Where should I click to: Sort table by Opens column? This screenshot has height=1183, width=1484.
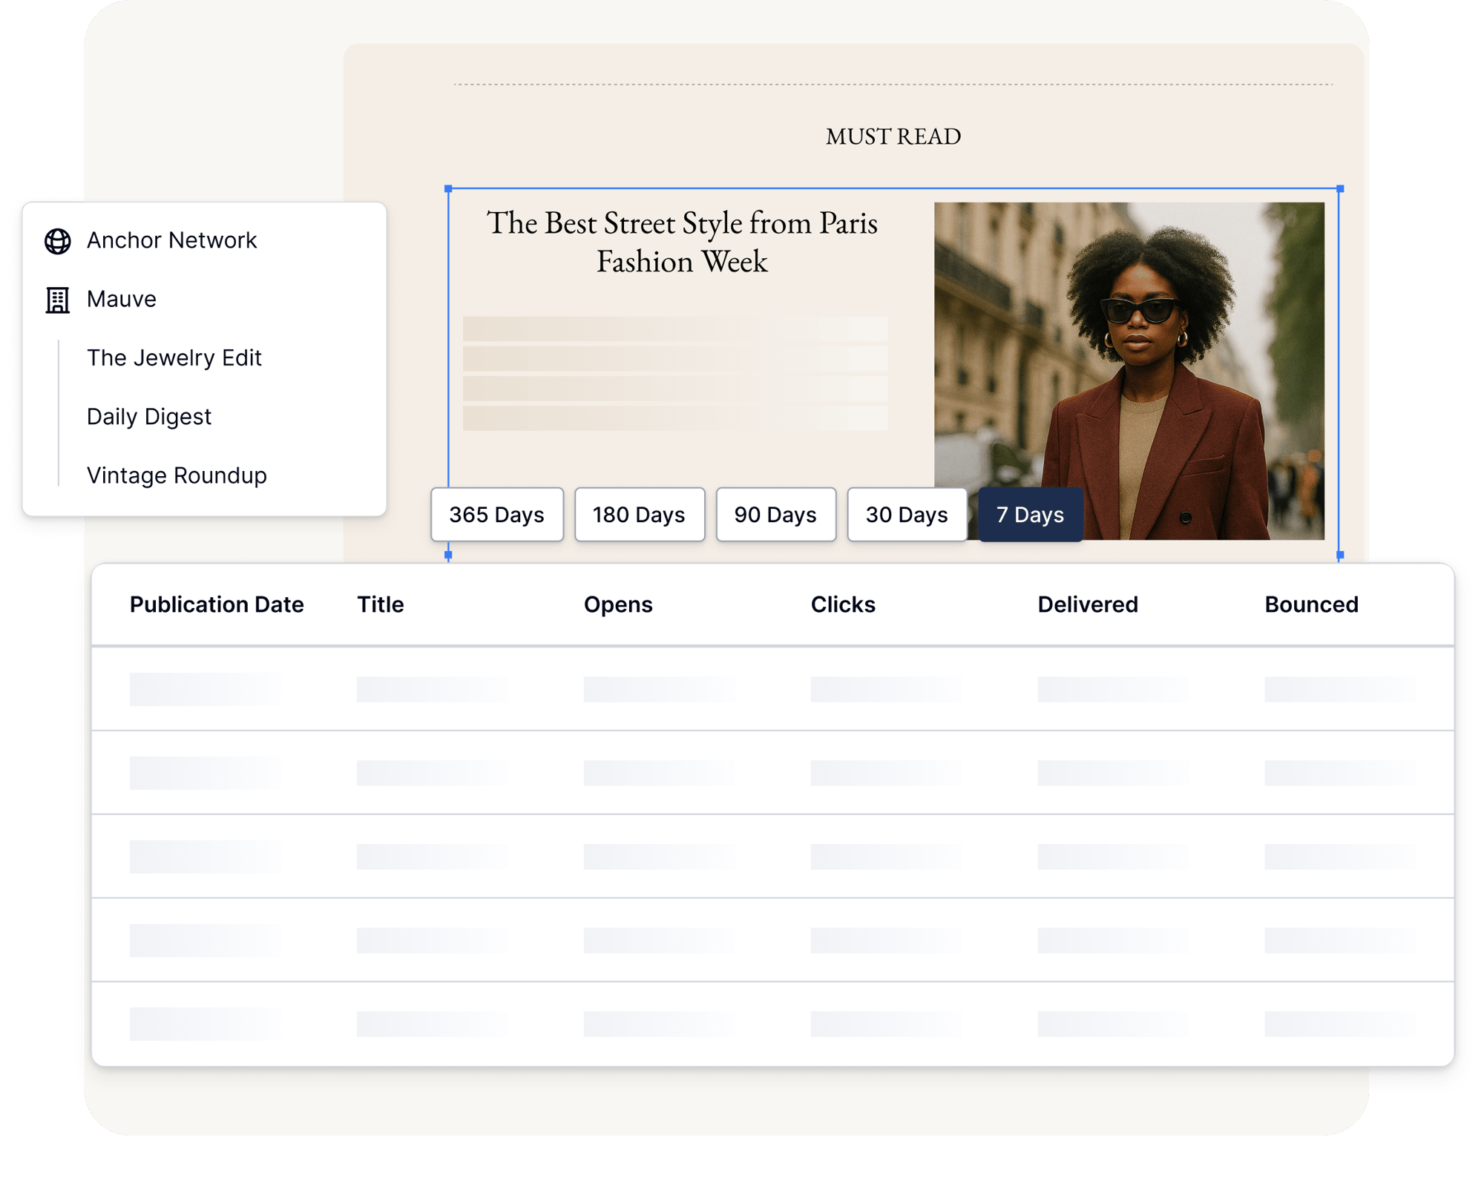(x=618, y=604)
